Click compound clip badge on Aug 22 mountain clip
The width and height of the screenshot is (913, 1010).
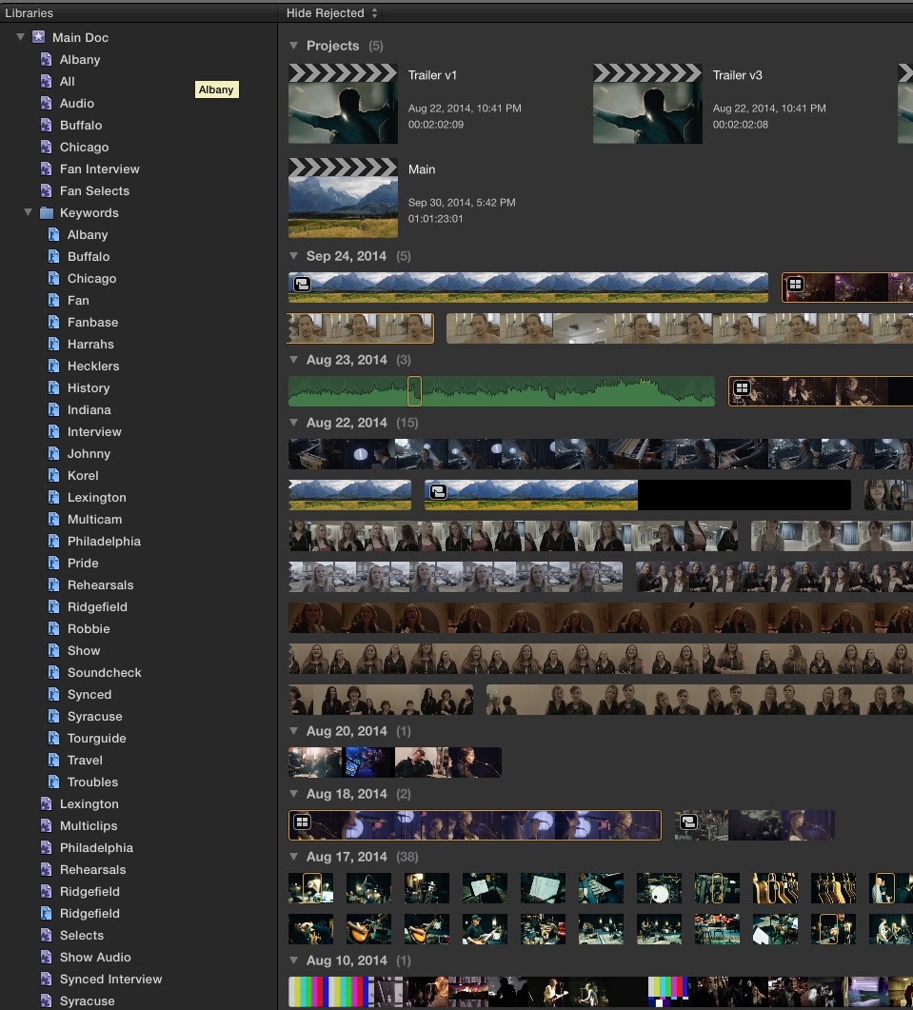[438, 492]
